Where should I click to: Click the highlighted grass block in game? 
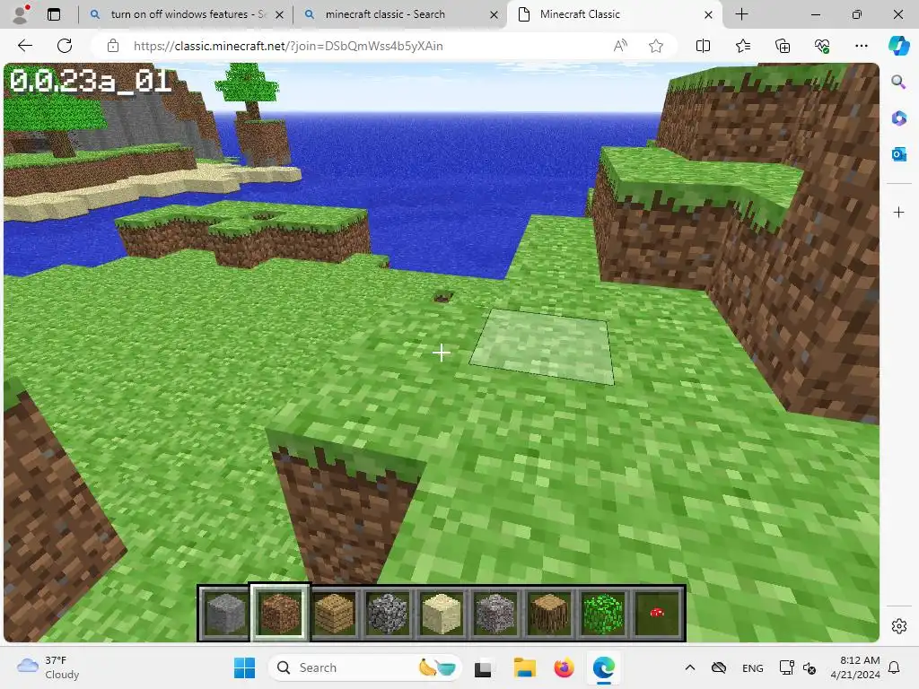pyautogui.click(x=543, y=346)
